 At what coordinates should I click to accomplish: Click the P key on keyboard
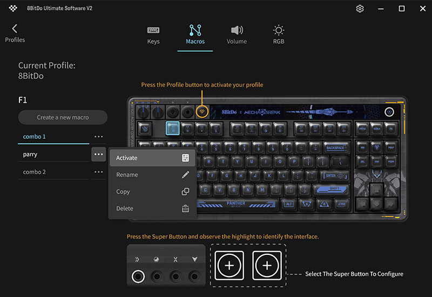click(294, 161)
